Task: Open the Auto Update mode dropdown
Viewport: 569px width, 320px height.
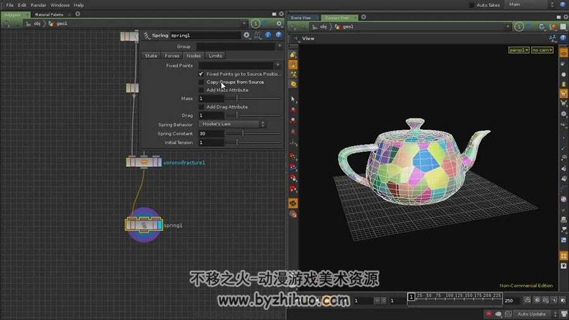Action: click(535, 314)
